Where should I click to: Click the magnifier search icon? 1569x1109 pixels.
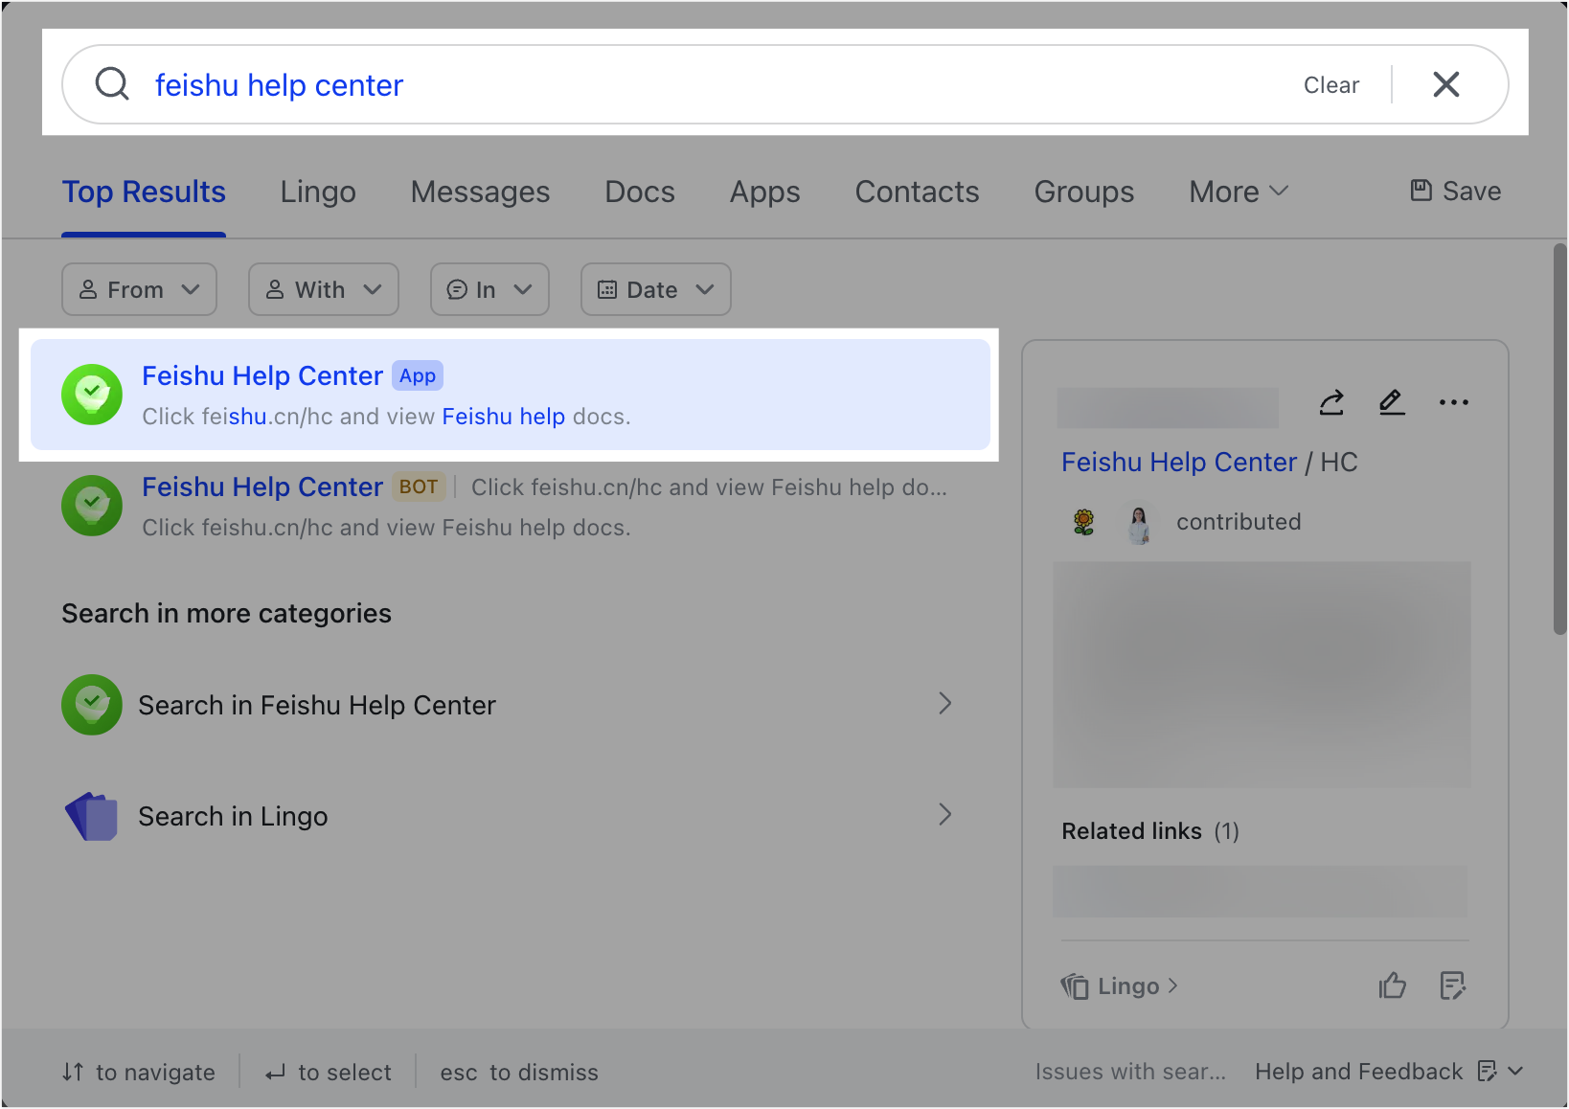112,84
